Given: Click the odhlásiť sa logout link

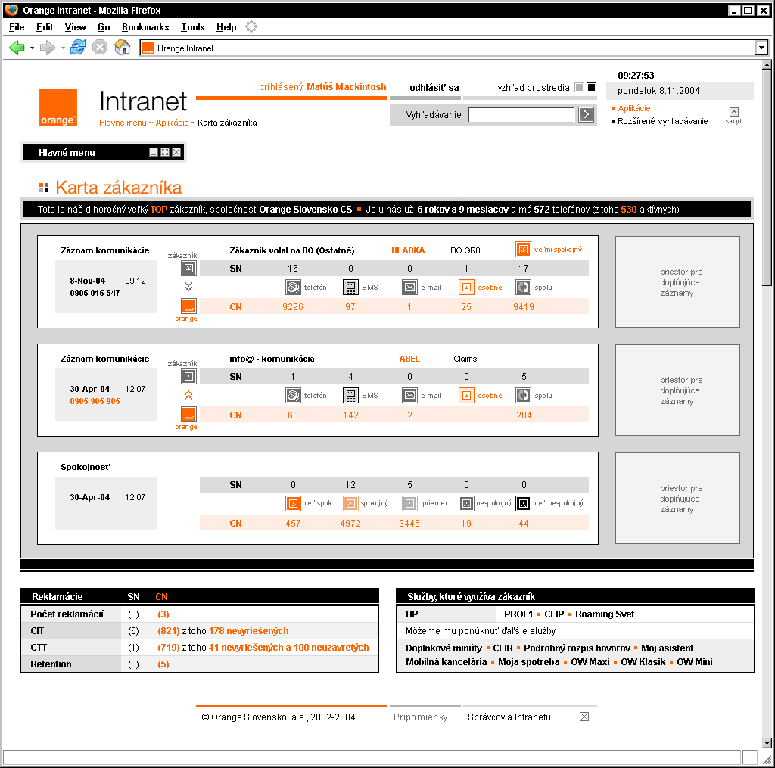Looking at the screenshot, I should [x=434, y=88].
